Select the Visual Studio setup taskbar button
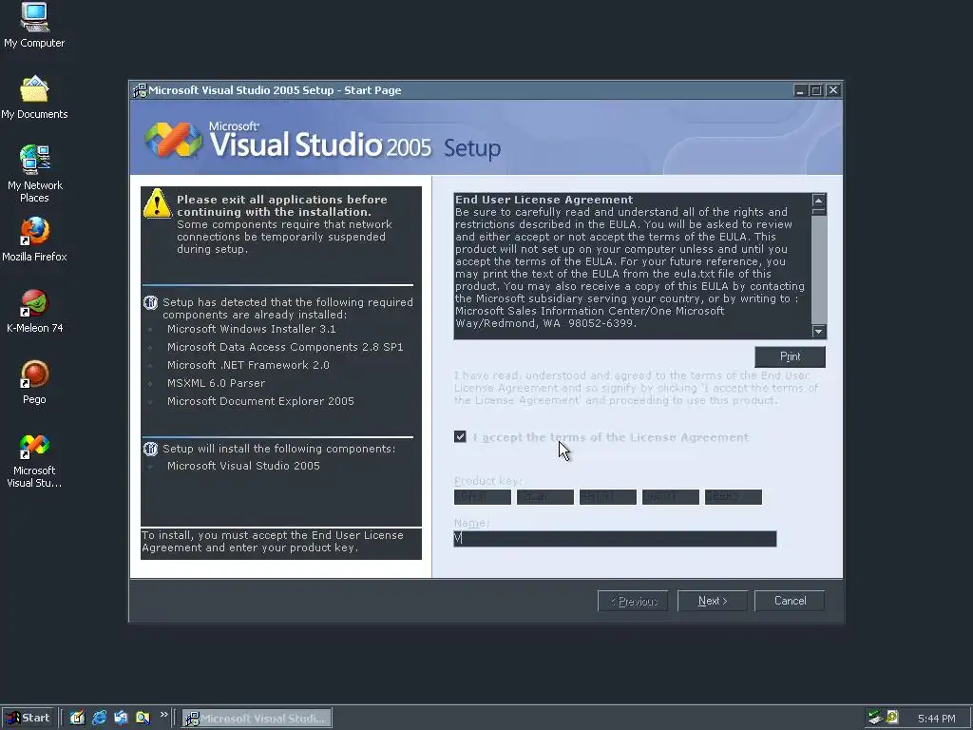The image size is (973, 730). [x=257, y=719]
